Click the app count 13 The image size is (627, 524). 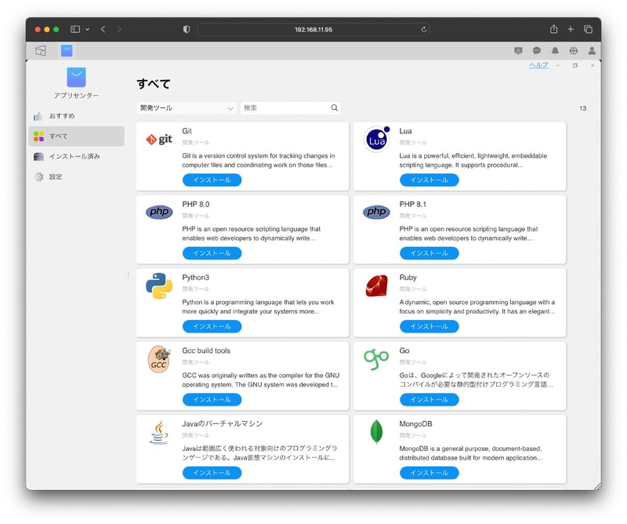[x=582, y=108]
